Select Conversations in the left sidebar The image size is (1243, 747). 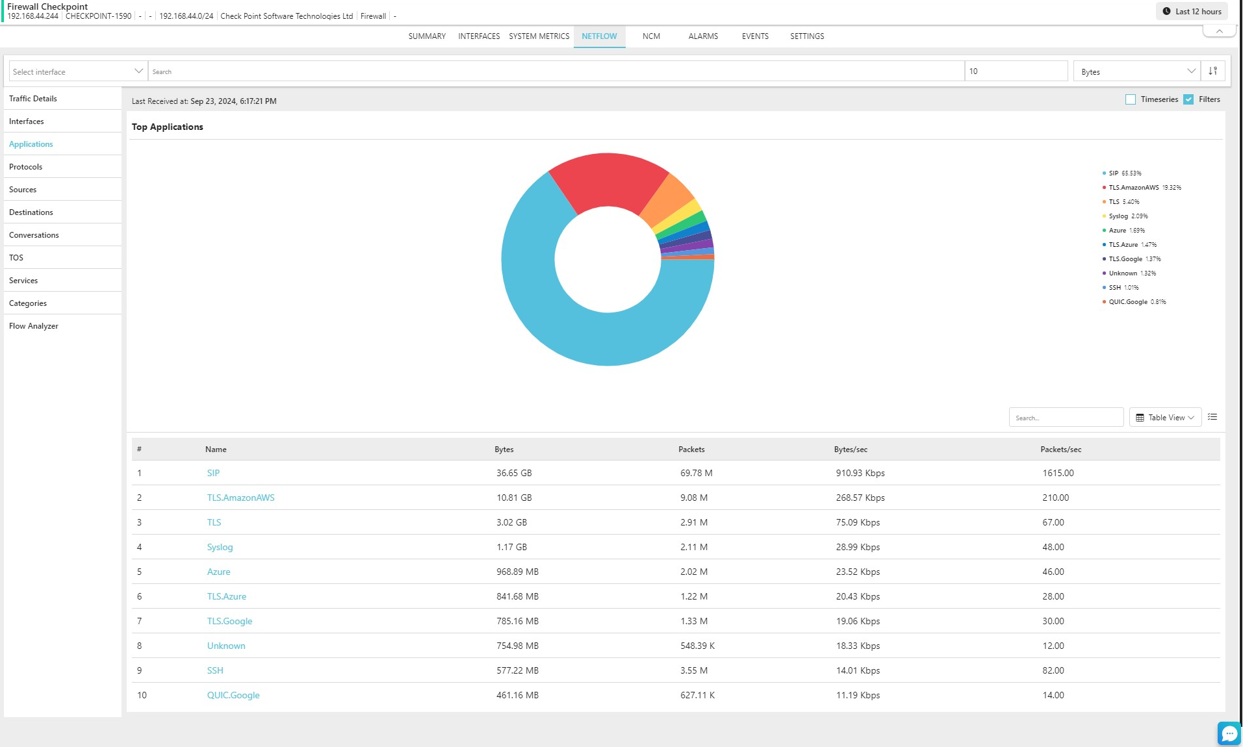pos(34,235)
